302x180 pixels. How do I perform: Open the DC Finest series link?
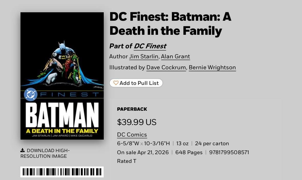point(150,46)
